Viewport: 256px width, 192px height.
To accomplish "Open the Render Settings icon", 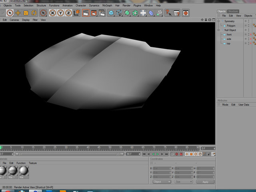I will point(102,13).
